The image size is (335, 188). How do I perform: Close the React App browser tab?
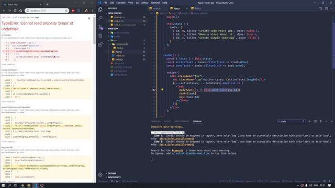click(41, 5)
